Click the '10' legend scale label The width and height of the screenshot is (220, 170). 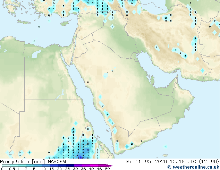click(43, 169)
